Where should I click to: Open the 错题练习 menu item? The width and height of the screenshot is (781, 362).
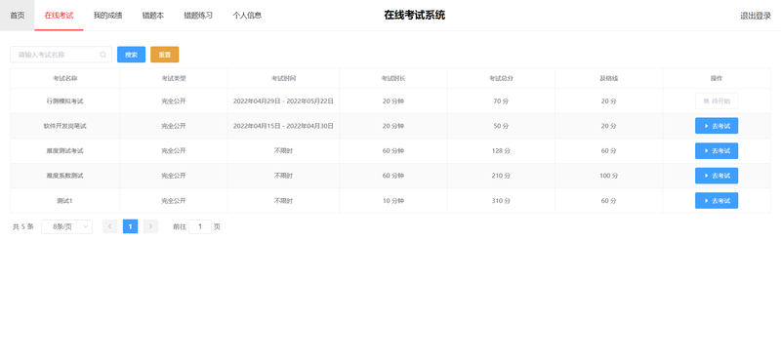(x=198, y=16)
